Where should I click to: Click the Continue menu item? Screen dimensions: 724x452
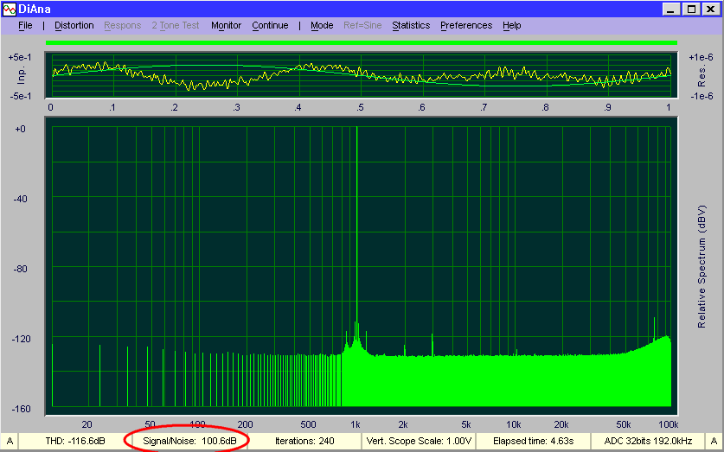pyautogui.click(x=270, y=25)
